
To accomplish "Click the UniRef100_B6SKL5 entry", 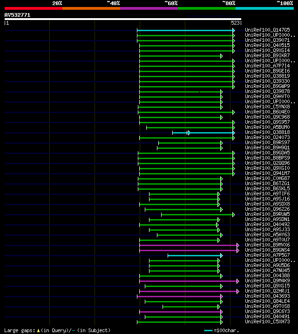I will point(267,188).
